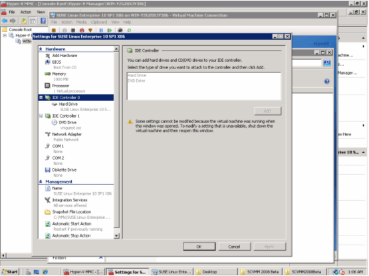369x276 pixels.
Task: Collapse the Hyper-V Manager tree node in MMC
Action: (5, 35)
